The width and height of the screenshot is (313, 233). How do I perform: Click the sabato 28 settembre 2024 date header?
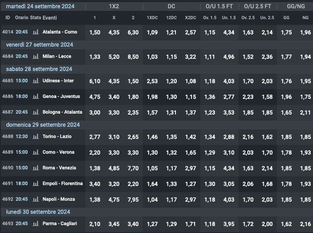coord(39,69)
